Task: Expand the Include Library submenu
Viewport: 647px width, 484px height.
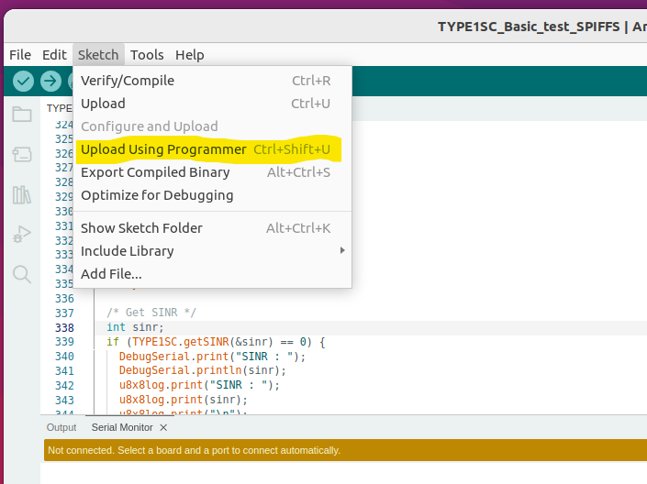Action: tap(212, 251)
